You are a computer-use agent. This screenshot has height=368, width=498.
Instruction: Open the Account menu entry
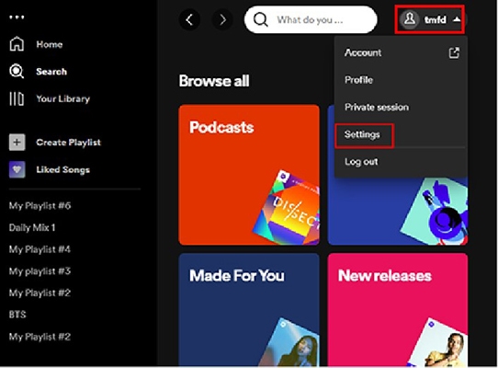(x=401, y=52)
